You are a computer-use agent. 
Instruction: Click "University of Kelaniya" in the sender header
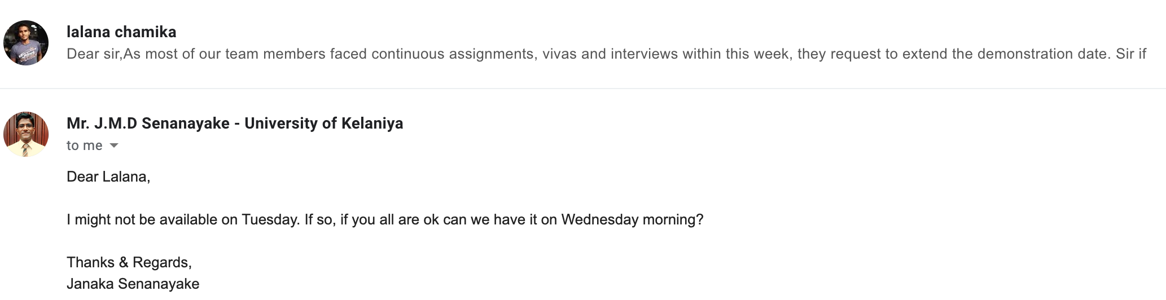point(323,123)
